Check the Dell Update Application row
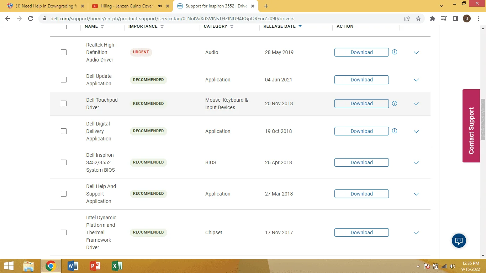Viewport: 486px width, 273px height. point(64,80)
